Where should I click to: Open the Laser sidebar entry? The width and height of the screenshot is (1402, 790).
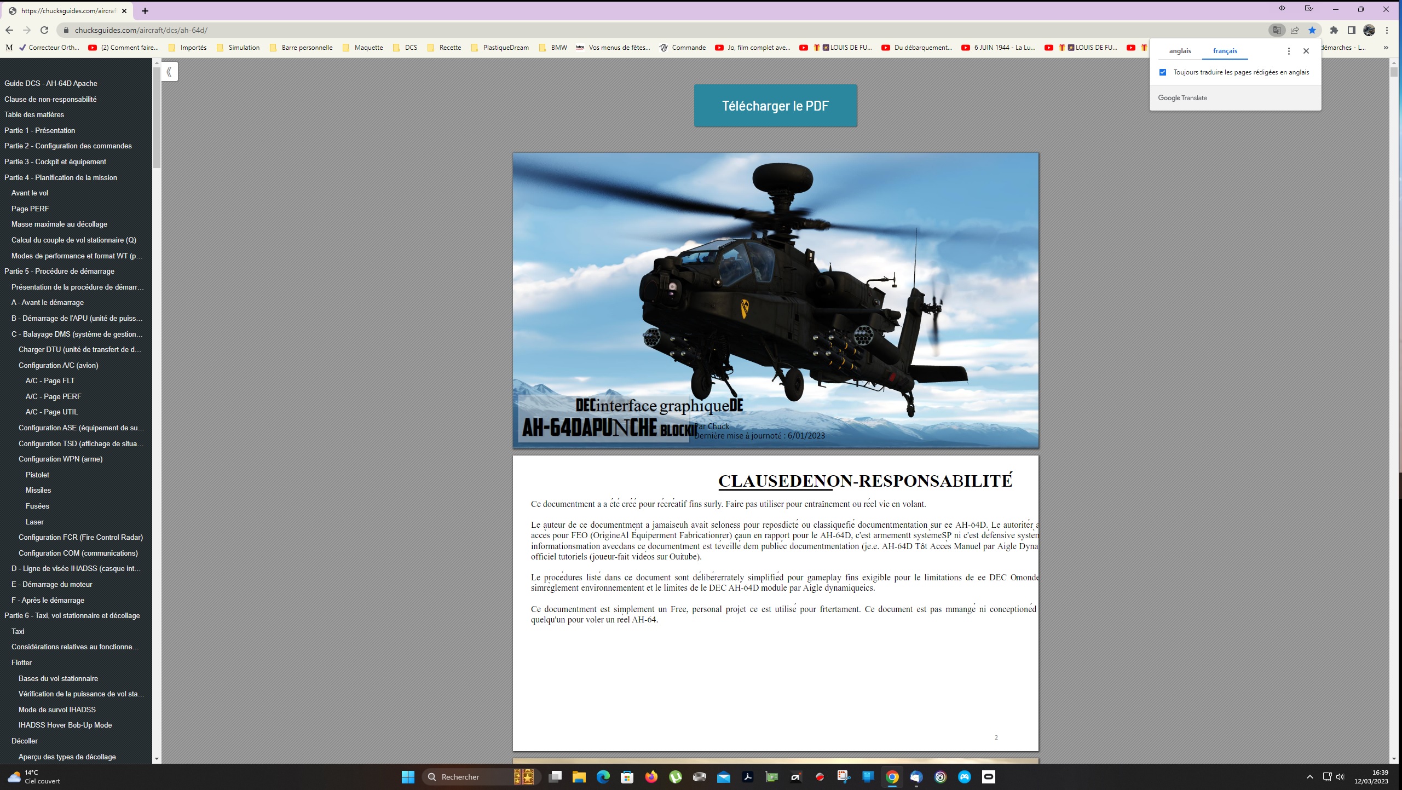34,522
